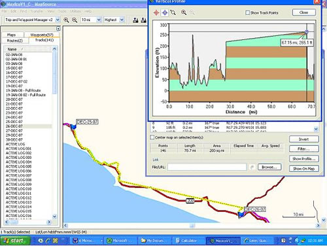Click the horizontal scrollbar below the map
The width and height of the screenshot is (327, 246).
pyautogui.click(x=192, y=226)
